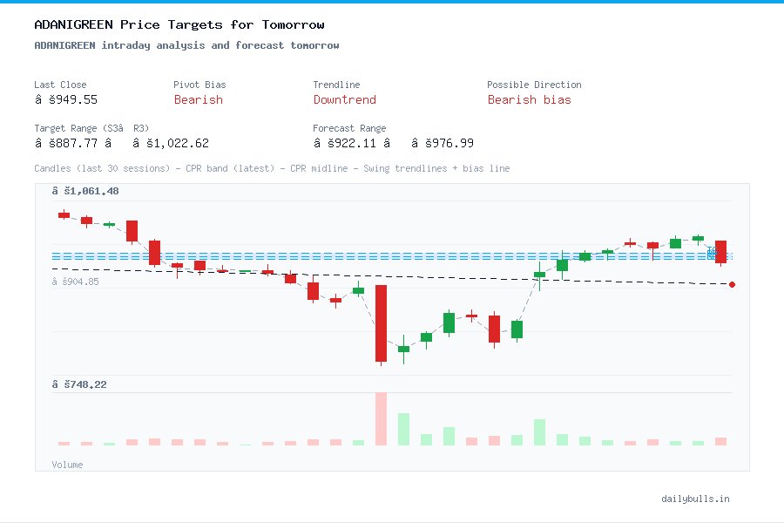Image resolution: width=784 pixels, height=523 pixels.
Task: Open the ADANIGREEN Price Targets heading
Action: 177,24
